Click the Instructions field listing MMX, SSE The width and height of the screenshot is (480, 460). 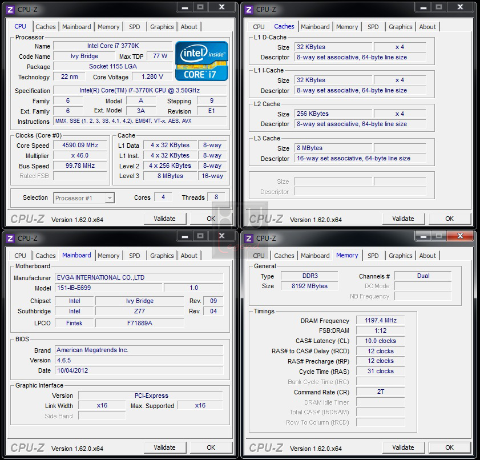pos(140,121)
